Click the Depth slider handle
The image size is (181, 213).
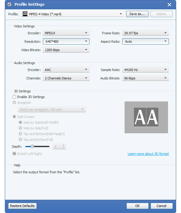[x=32, y=147]
